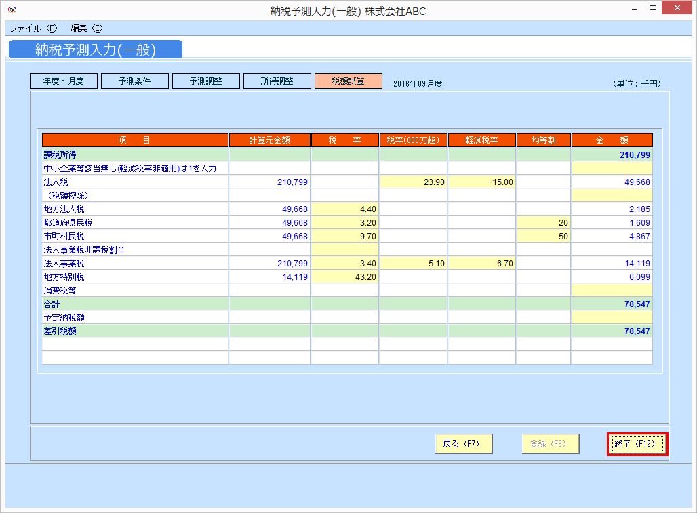Viewport: 697px width, 513px height.
Task: Click the 消費税等 金額 input cell
Action: (x=612, y=290)
